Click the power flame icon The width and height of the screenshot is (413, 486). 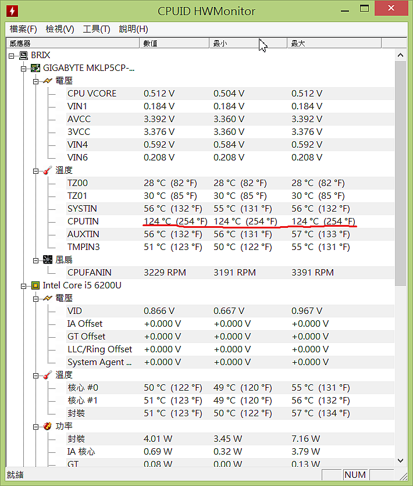coord(48,426)
